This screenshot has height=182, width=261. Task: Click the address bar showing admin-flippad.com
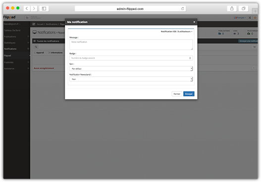click(x=130, y=8)
